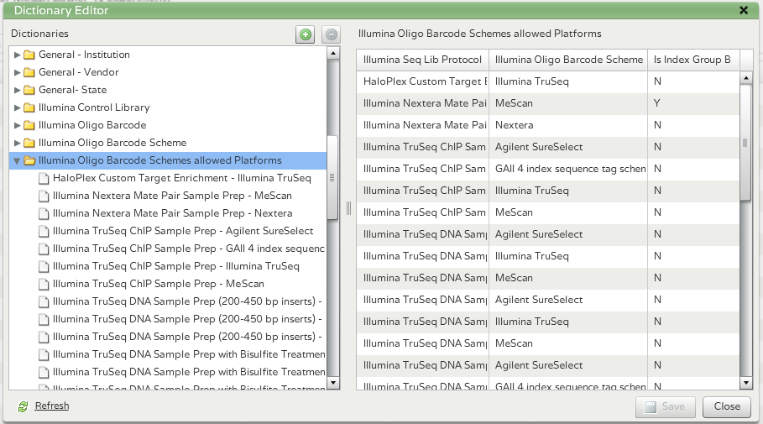This screenshot has height=424, width=763.
Task: Expand the General - Vendor node
Action: pos(17,72)
